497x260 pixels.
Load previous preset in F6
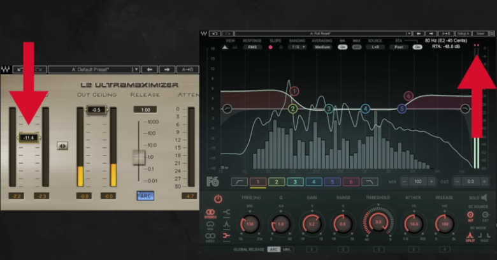419,33
